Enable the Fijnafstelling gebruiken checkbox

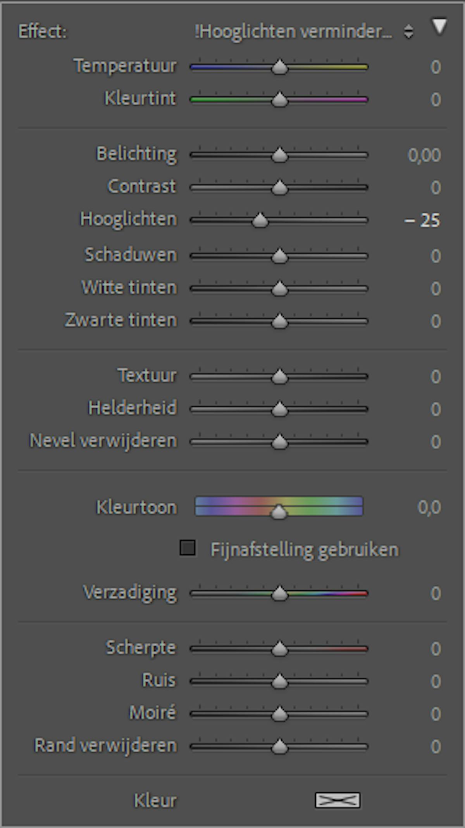[188, 548]
